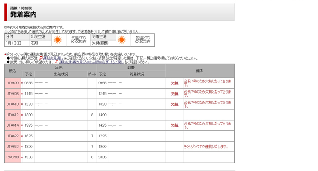Click the arrival airport sunny weather icon
Image resolution: width=318 pixels, height=171 pixels.
[x=122, y=40]
